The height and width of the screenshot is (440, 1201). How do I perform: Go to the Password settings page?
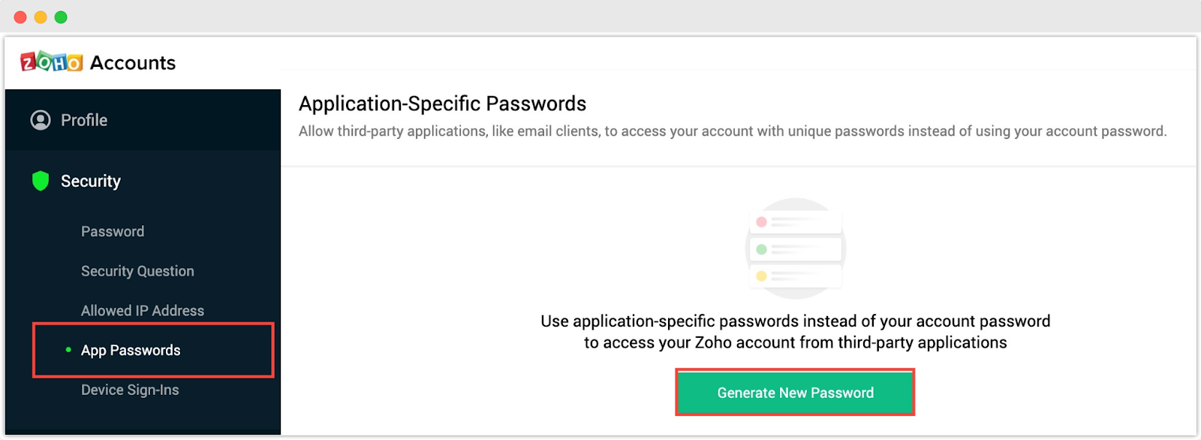click(x=113, y=231)
